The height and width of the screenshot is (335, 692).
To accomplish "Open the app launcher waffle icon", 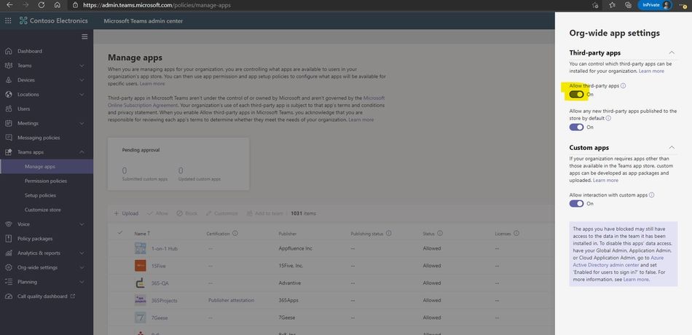I will click(x=8, y=20).
